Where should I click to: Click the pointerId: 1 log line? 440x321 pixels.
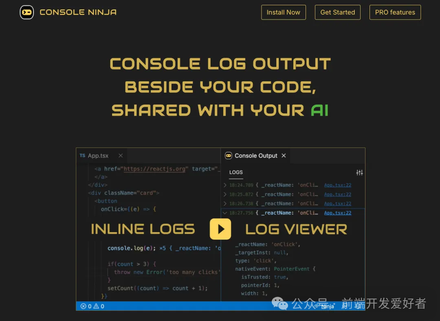tap(260, 285)
